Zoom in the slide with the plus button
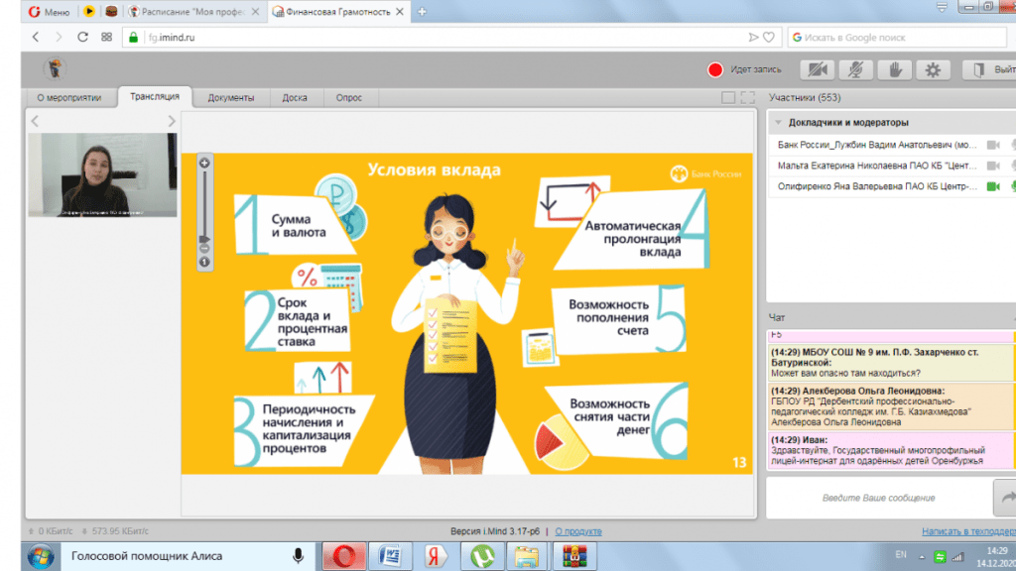Screen dimensions: 1016x571 [x=204, y=164]
